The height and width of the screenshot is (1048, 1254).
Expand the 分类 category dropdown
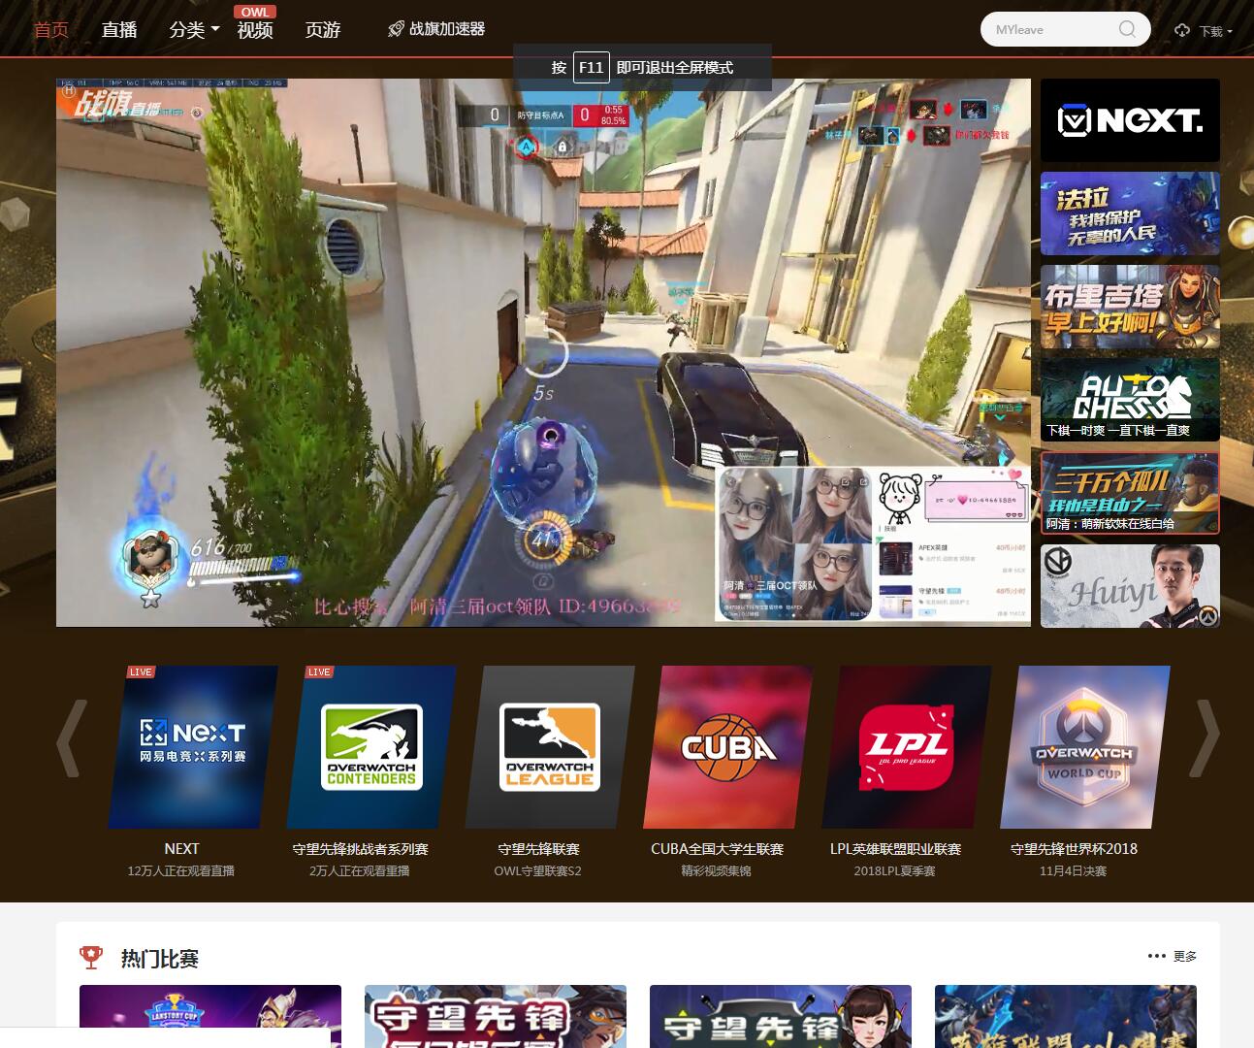(x=194, y=30)
